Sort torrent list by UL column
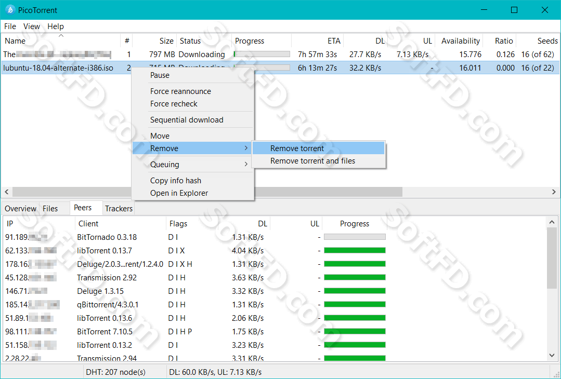Image resolution: width=561 pixels, height=379 pixels. (411, 41)
